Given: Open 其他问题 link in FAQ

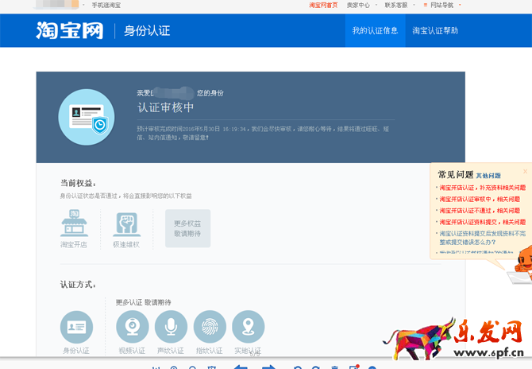Looking at the screenshot, I should coord(488,176).
